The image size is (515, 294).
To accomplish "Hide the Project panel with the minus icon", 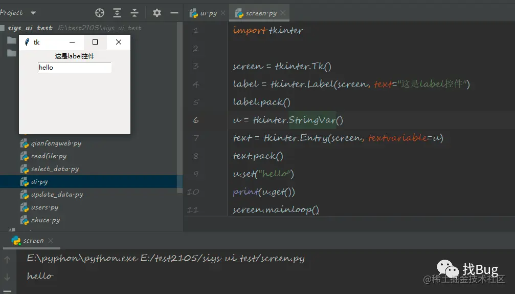I will click(174, 13).
